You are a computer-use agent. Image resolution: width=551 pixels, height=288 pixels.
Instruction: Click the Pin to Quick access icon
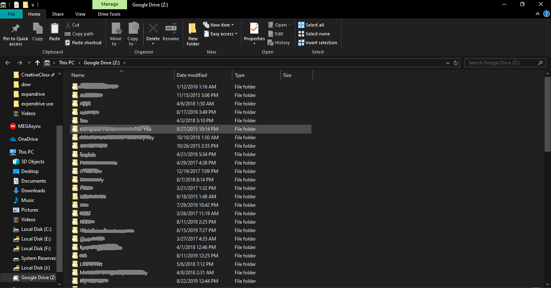(15, 29)
